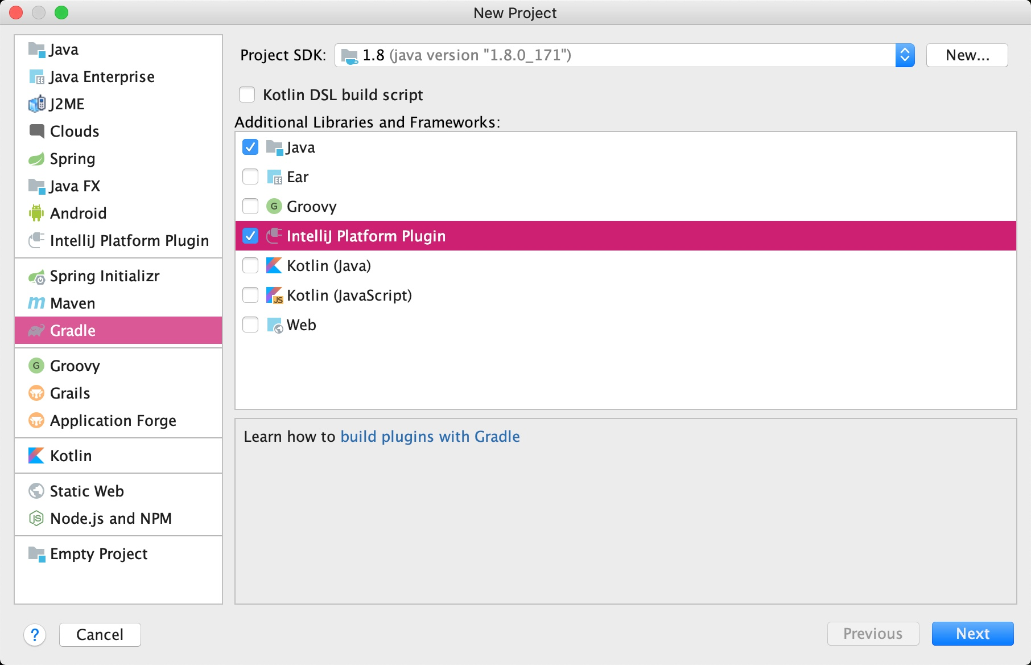Click the Spring Initializr icon

(36, 277)
